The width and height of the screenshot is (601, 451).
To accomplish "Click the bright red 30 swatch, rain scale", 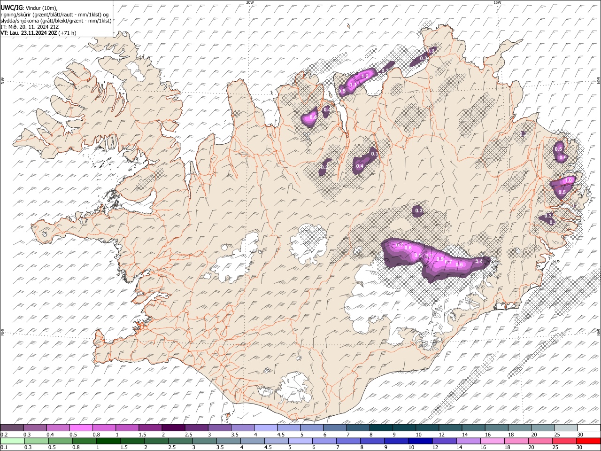I will tap(589, 441).
